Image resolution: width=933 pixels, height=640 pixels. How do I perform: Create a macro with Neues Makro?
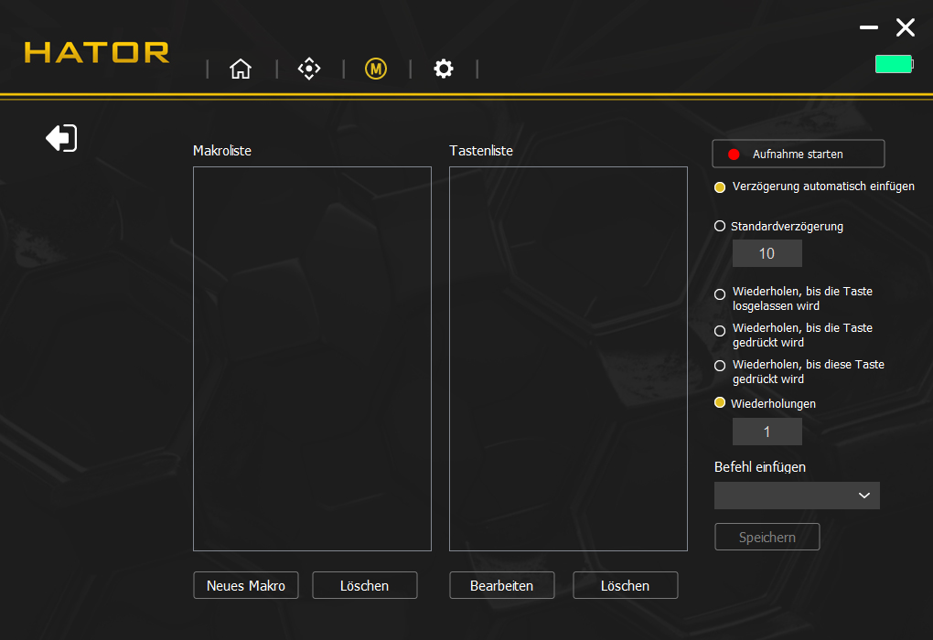(246, 585)
